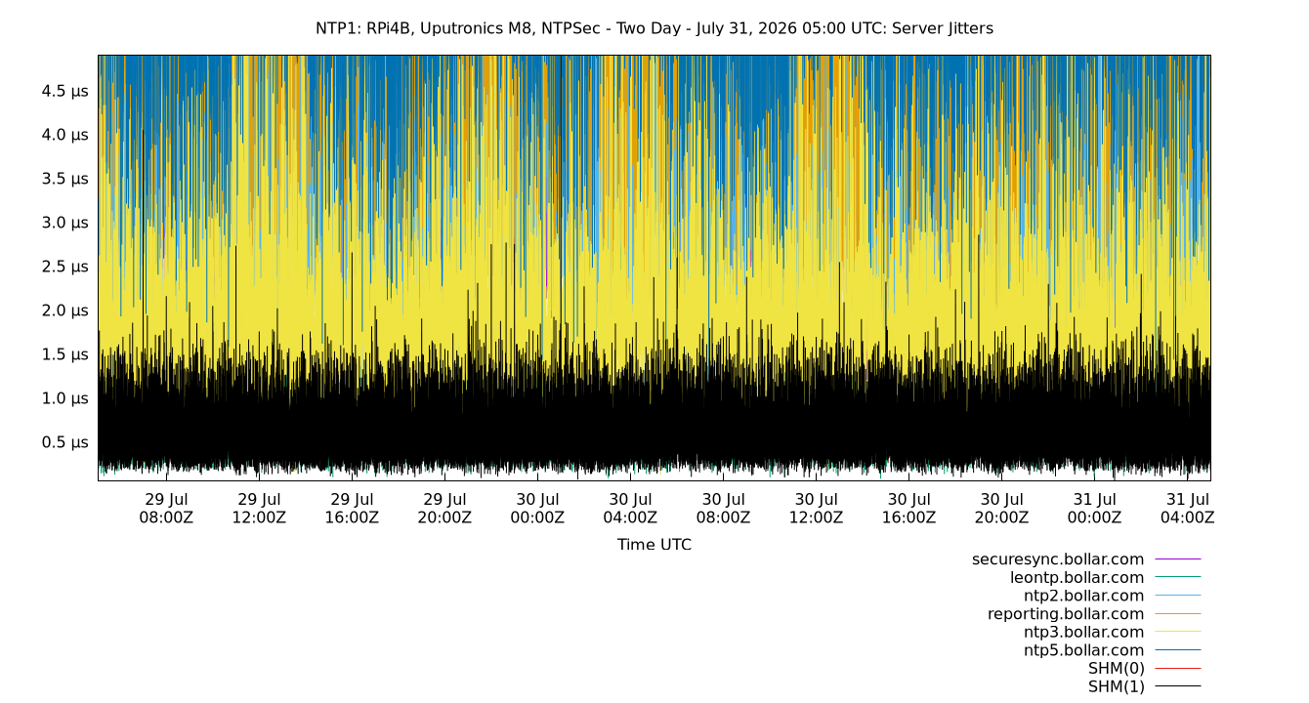Click green line sample for leontp

[1178, 577]
